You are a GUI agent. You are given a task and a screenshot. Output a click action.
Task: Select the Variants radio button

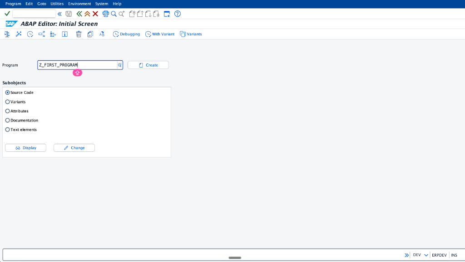click(7, 102)
